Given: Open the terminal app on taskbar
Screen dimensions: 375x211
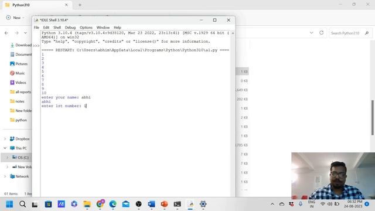Looking at the screenshot, I should [177, 204].
